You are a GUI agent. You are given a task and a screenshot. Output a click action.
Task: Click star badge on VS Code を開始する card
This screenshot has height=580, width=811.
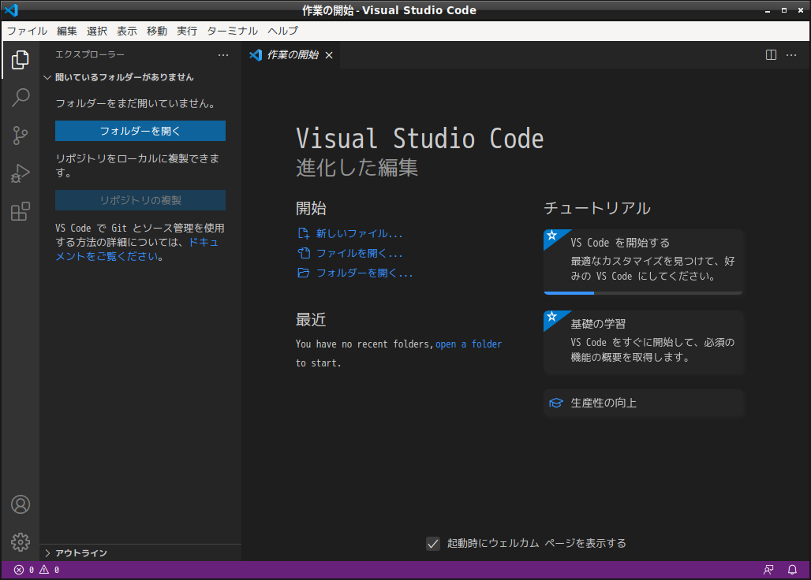coord(552,236)
